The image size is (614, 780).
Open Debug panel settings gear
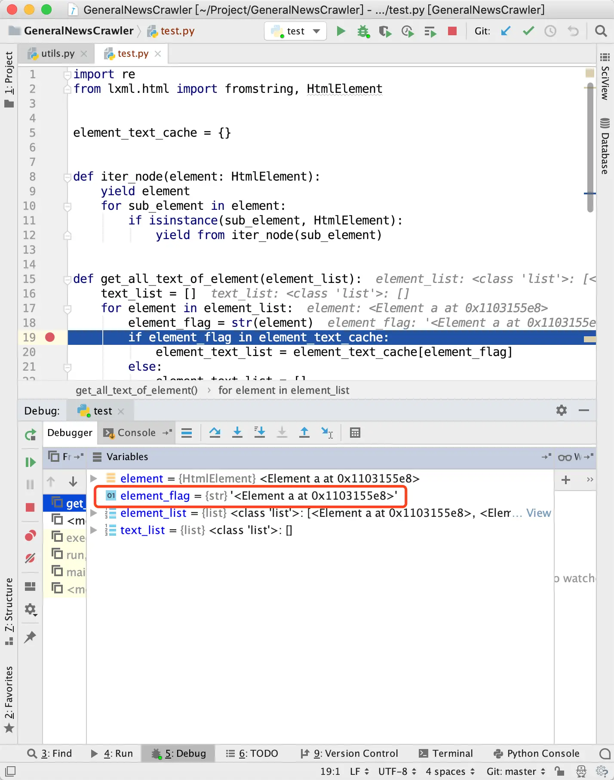(x=562, y=410)
